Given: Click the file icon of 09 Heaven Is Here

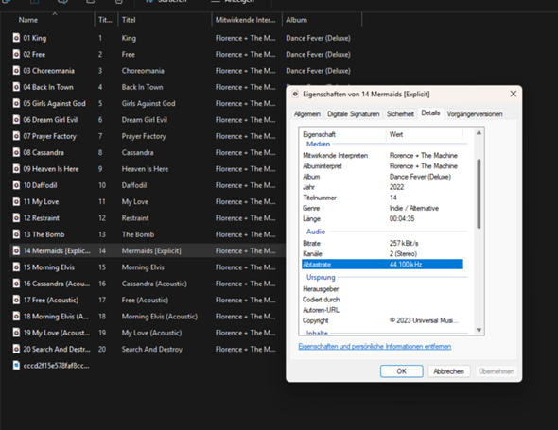Looking at the screenshot, I should (16, 168).
